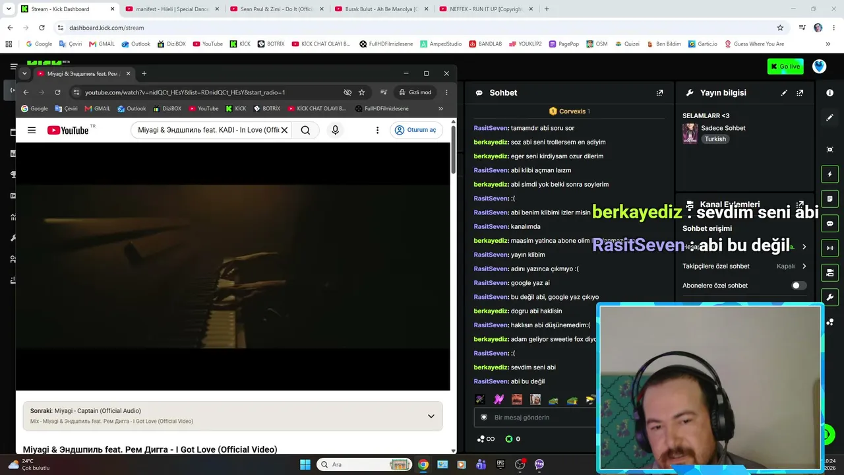This screenshot has width=844, height=475.
Task: Click the Oturum aç sign-in button
Action: click(x=416, y=130)
